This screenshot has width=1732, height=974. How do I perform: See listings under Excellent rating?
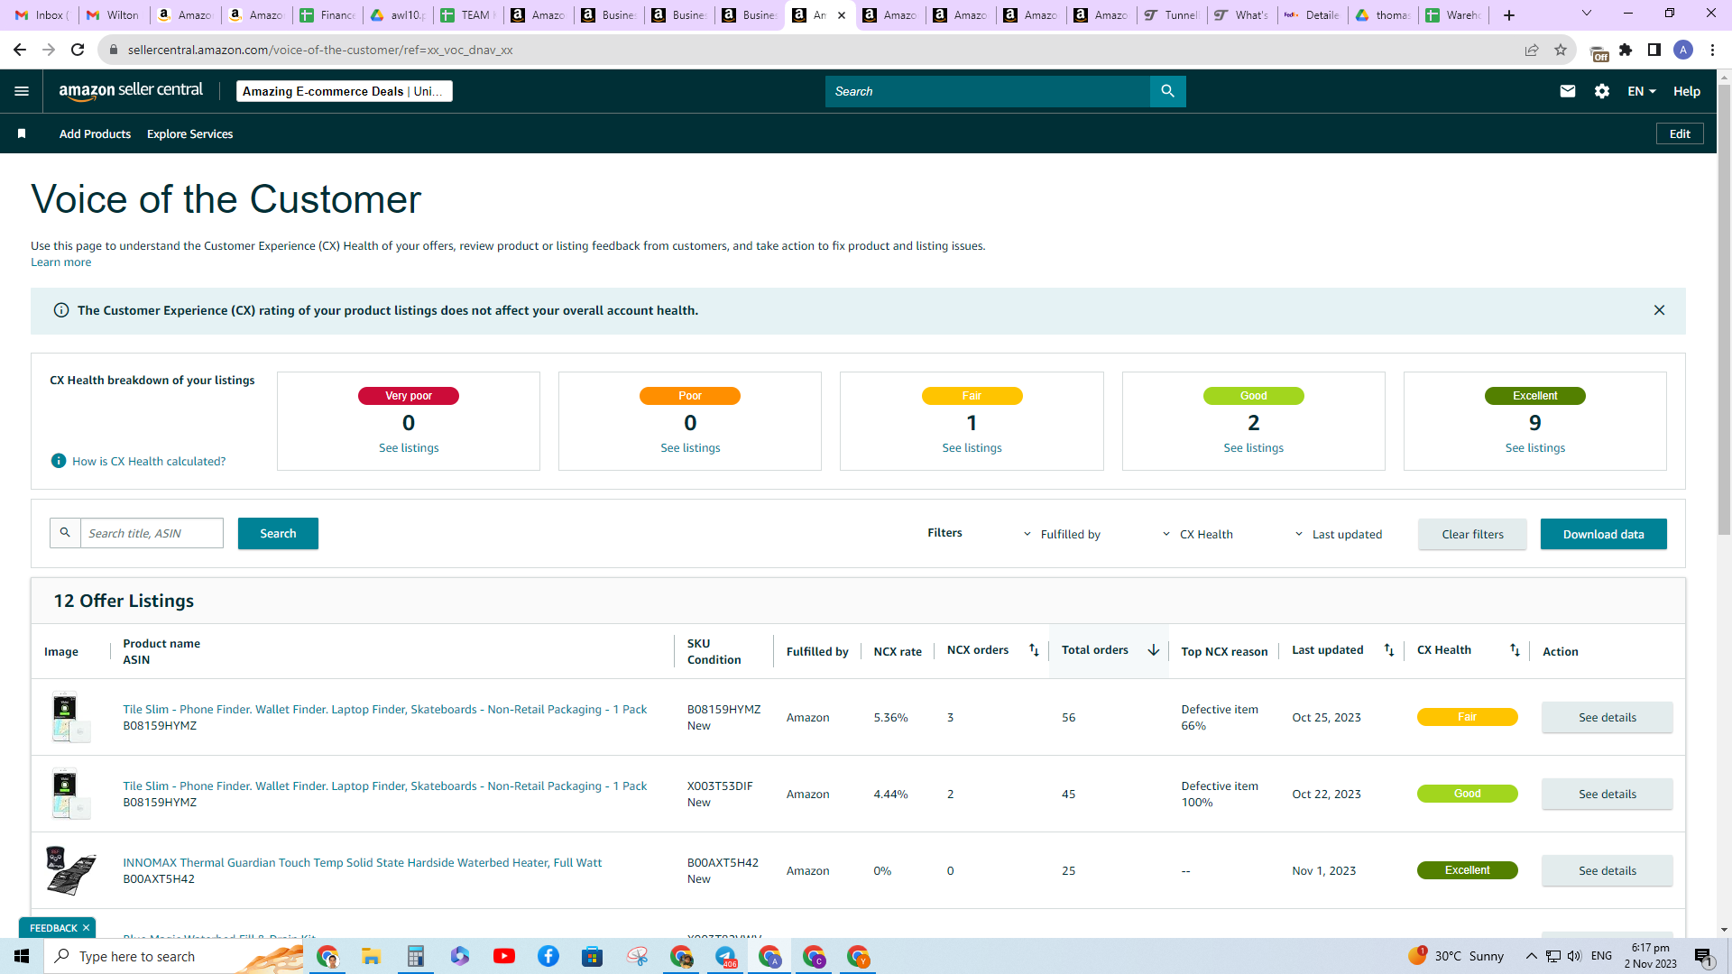[x=1534, y=448]
